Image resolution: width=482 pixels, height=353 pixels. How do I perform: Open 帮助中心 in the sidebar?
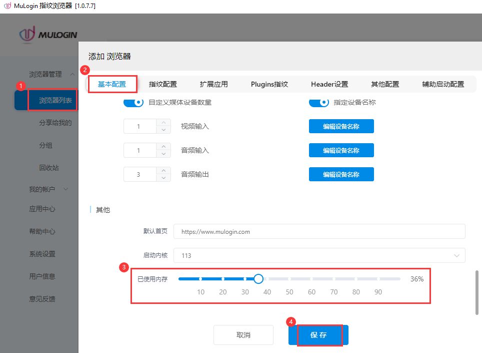[x=42, y=231]
